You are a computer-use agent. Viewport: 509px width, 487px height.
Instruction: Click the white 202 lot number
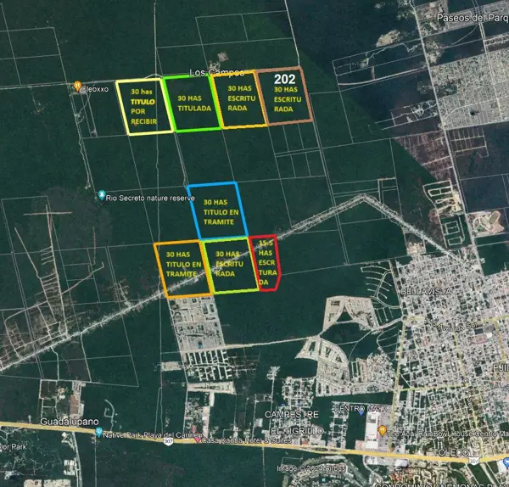pos(285,79)
